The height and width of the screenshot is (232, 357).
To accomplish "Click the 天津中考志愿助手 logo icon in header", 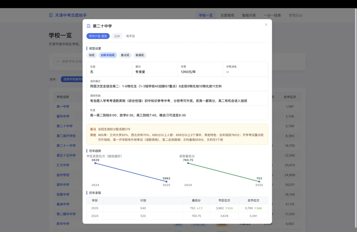I will pyautogui.click(x=51, y=15).
